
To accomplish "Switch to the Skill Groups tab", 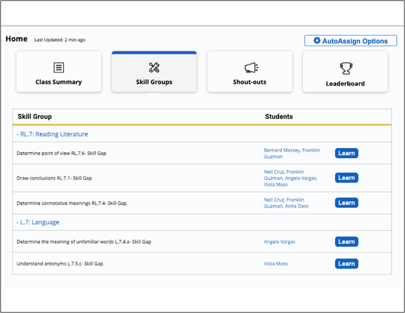I will pos(154,71).
